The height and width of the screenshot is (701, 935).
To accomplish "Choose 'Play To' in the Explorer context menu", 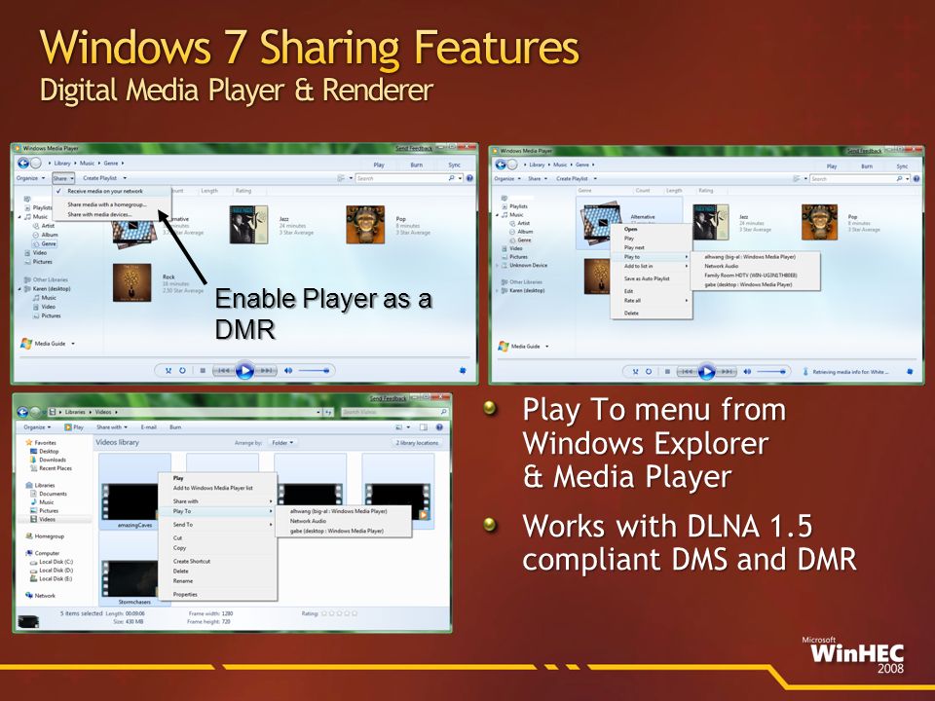I will click(217, 511).
